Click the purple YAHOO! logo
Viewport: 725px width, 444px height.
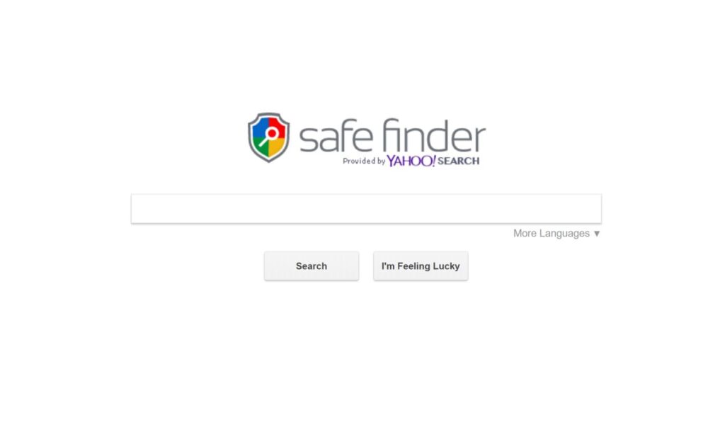[411, 161]
